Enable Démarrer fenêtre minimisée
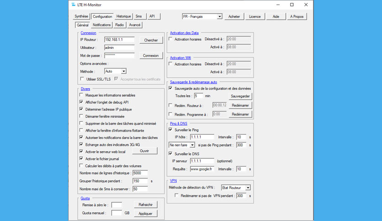 (81, 116)
